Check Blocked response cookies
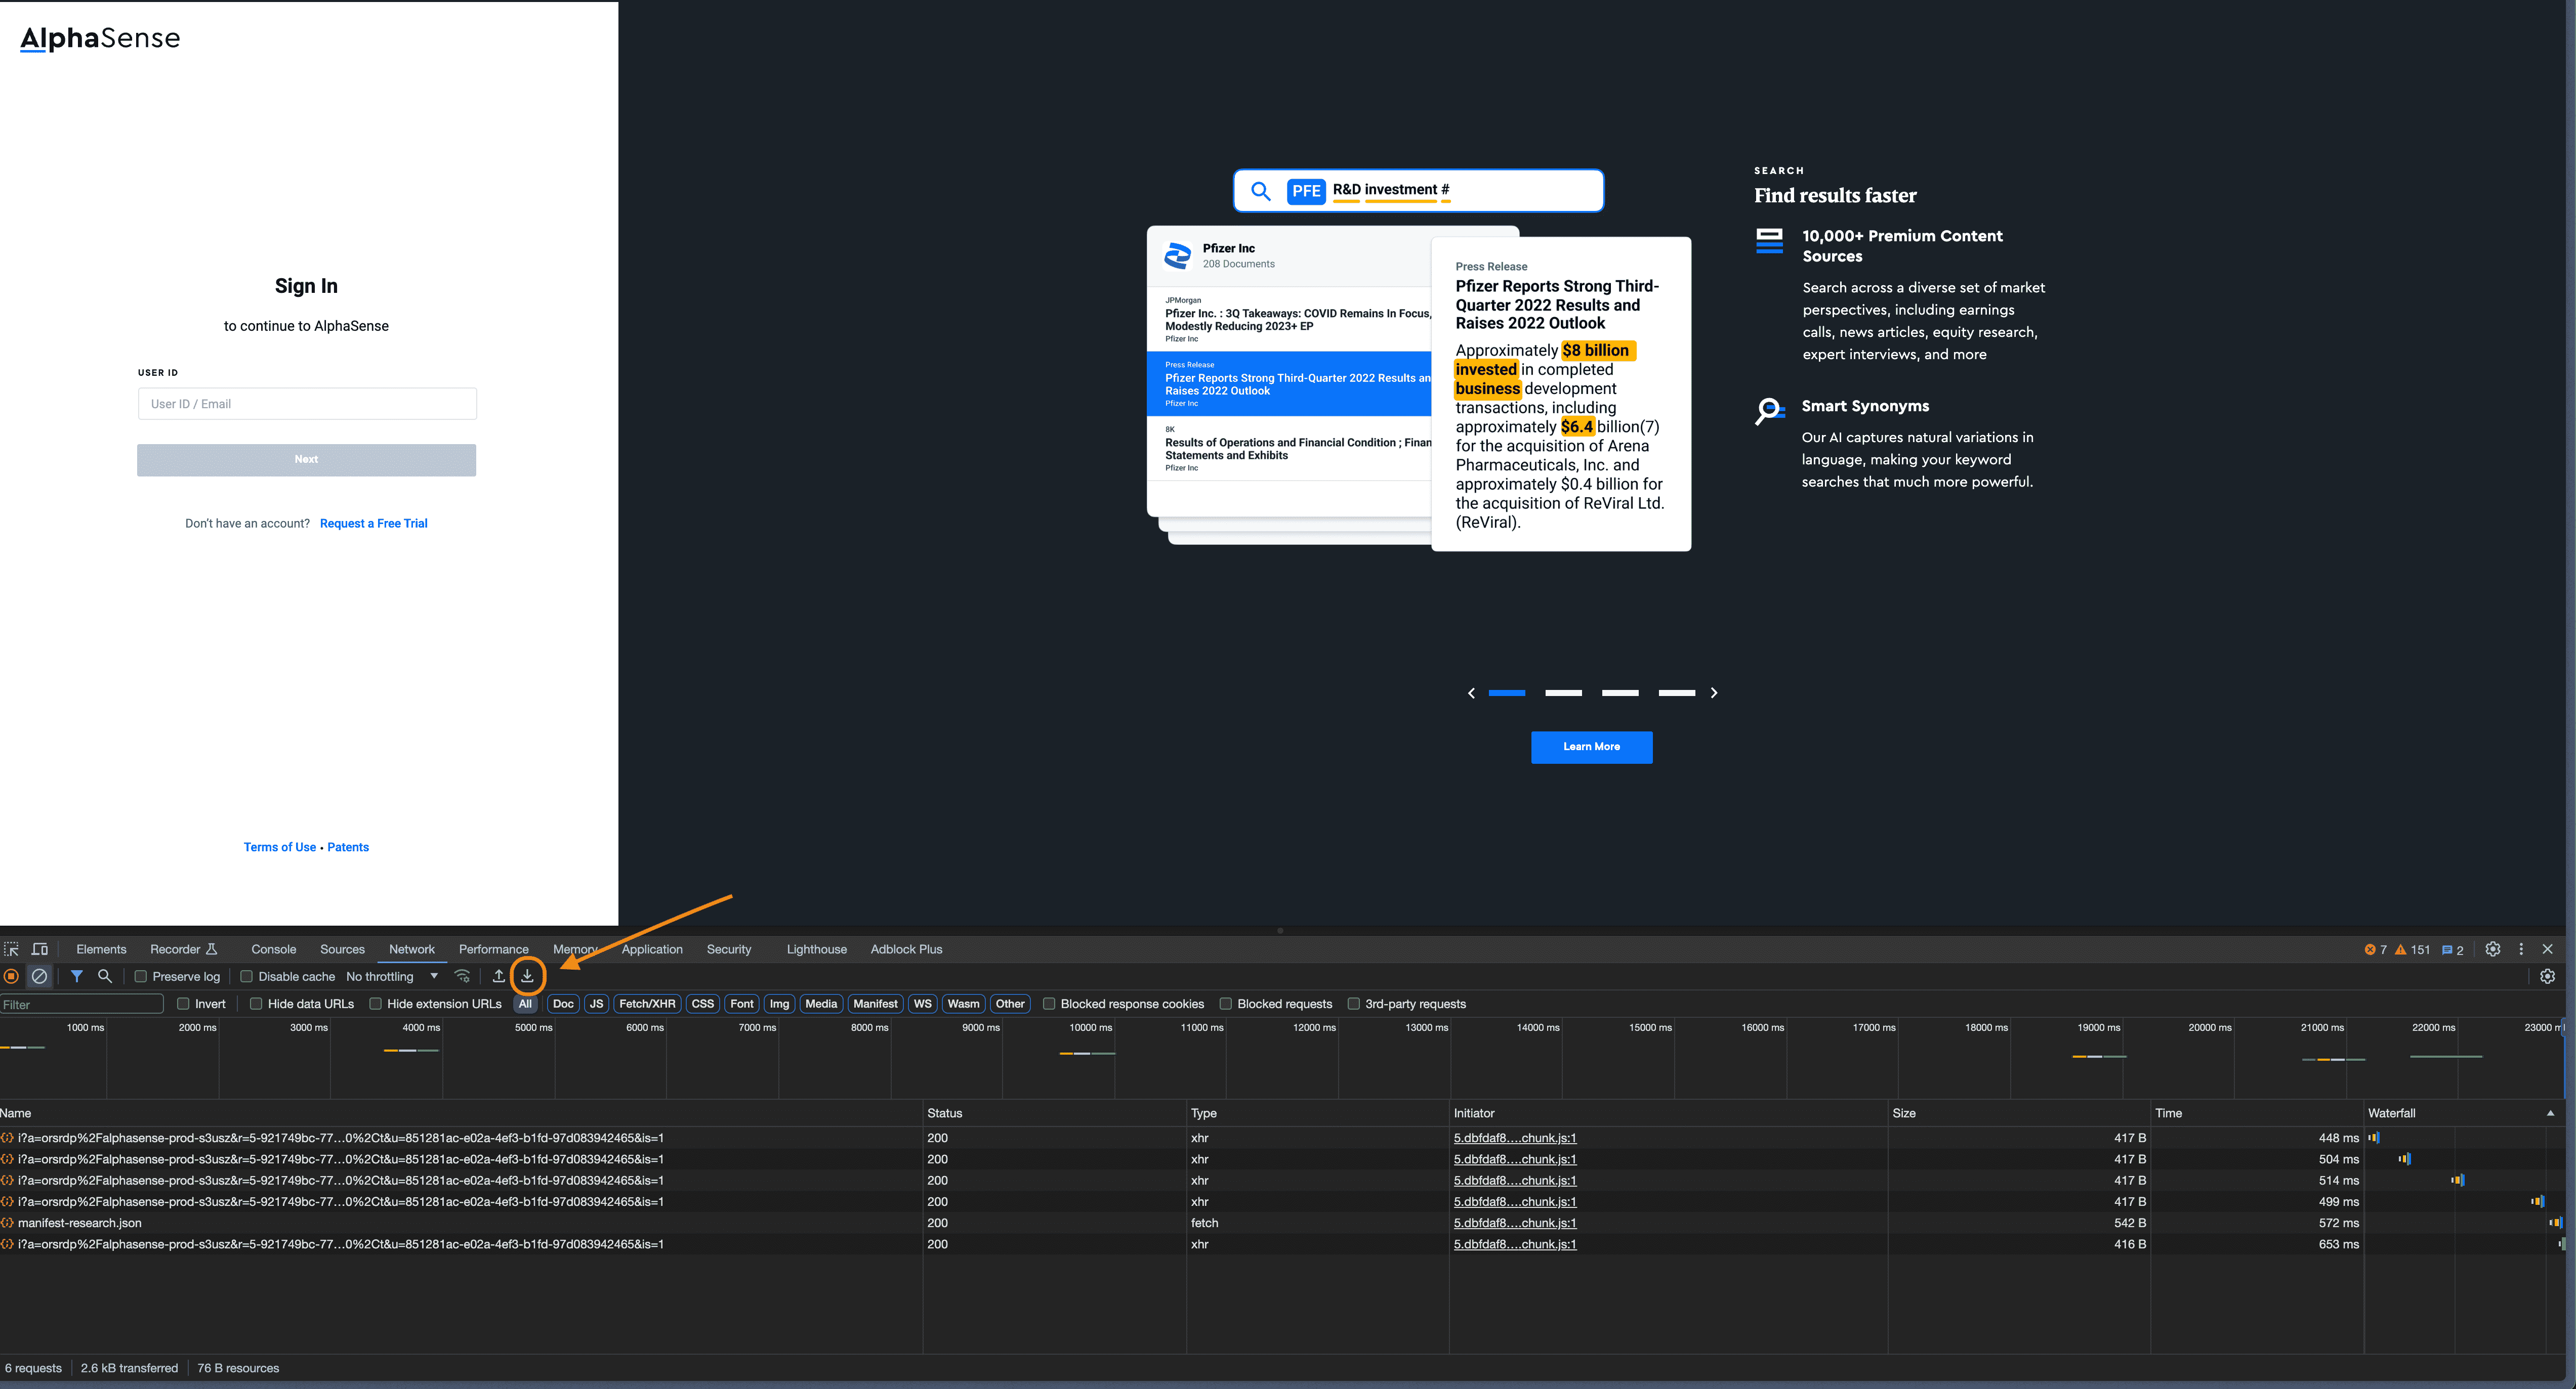The image size is (2576, 1389). tap(1049, 1003)
